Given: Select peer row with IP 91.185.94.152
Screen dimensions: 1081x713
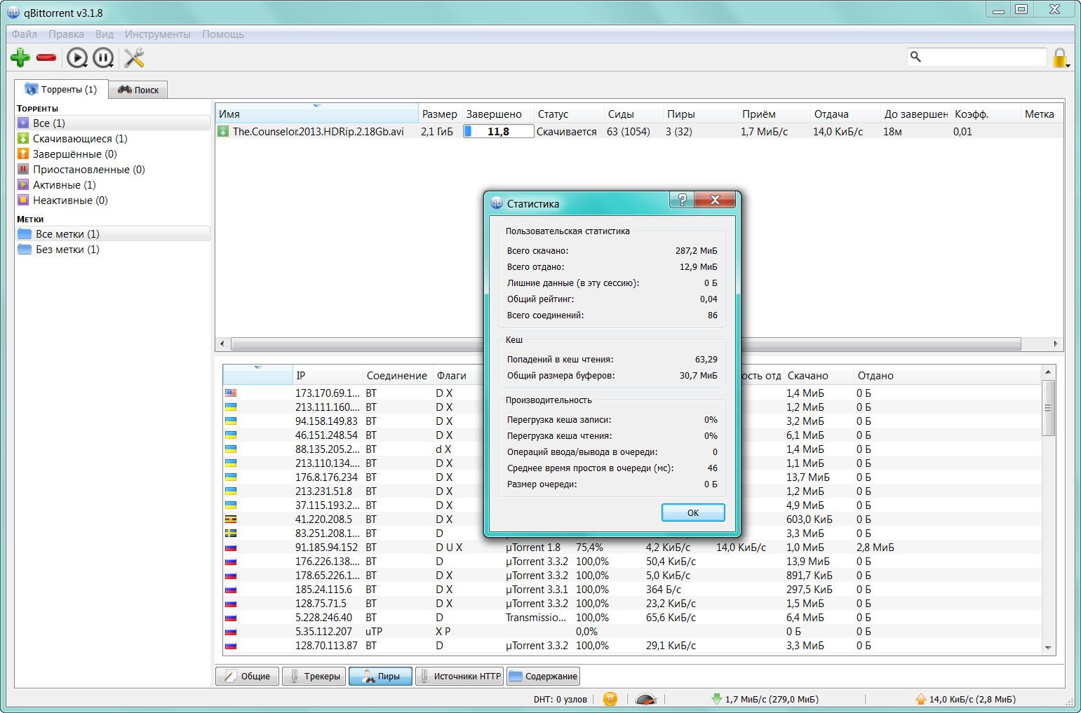Looking at the screenshot, I should tap(631, 547).
